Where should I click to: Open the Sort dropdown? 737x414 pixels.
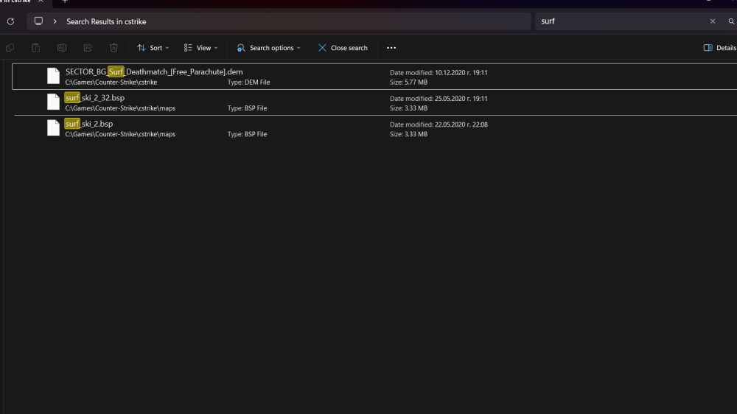pos(153,48)
